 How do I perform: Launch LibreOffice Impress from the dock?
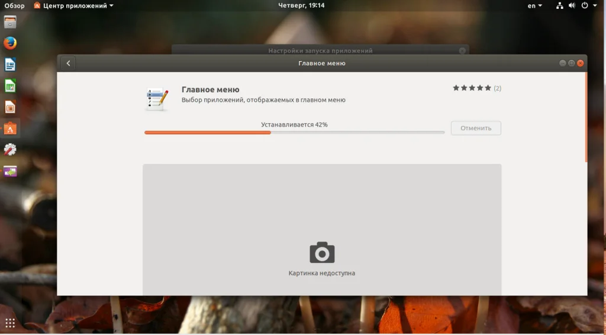(x=10, y=107)
